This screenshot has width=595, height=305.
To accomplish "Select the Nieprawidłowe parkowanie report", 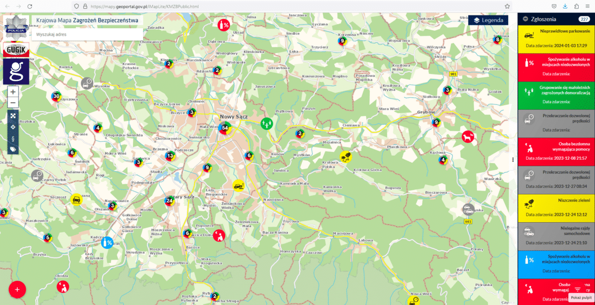I will point(555,38).
